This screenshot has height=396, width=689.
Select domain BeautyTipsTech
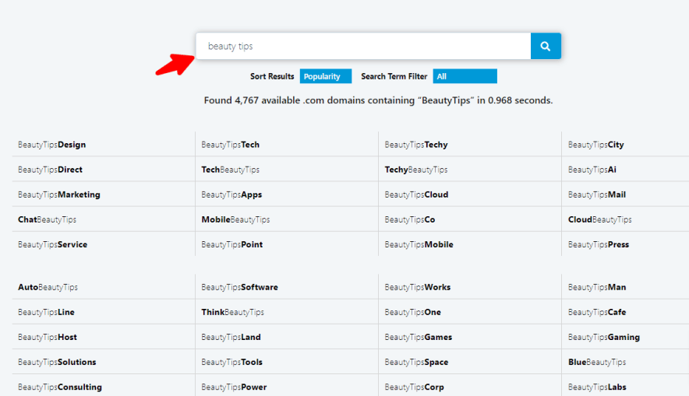[230, 145]
